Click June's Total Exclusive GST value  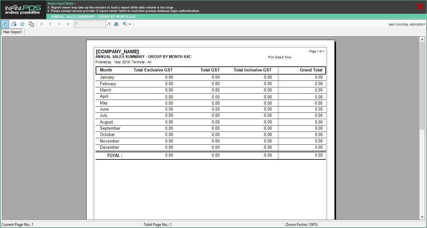click(x=169, y=109)
